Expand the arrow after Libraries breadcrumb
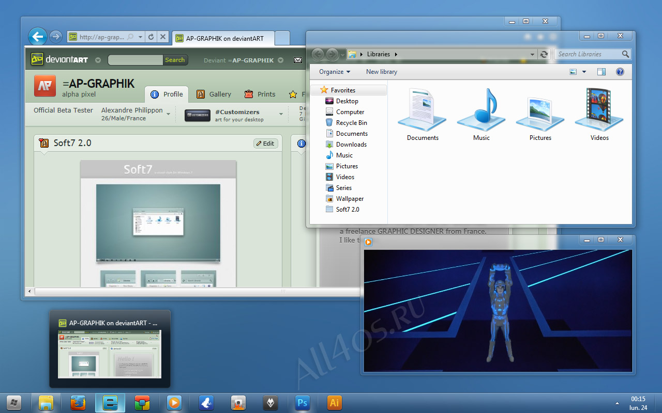 pyautogui.click(x=396, y=54)
